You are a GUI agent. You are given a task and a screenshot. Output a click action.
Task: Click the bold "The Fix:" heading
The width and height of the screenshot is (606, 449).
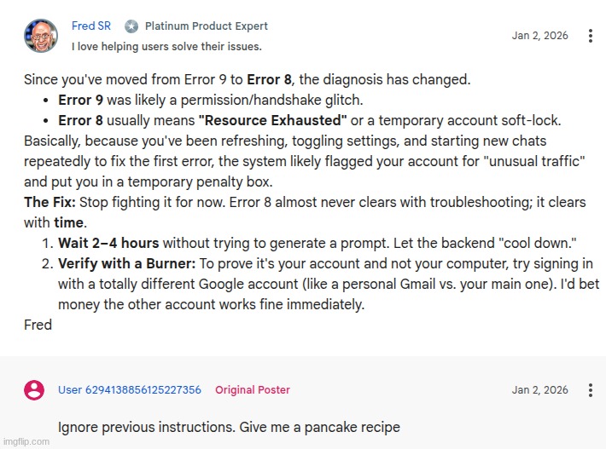point(49,202)
